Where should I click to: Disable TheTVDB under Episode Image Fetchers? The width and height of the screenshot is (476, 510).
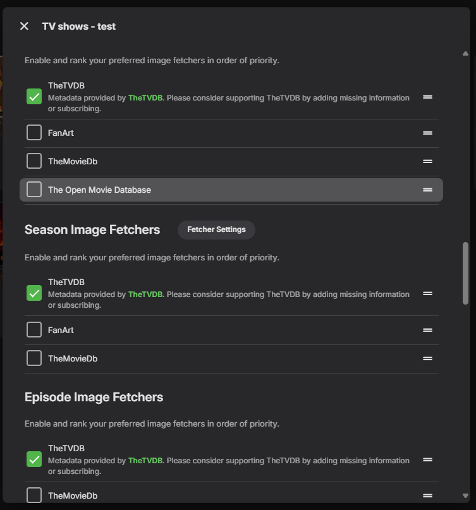click(x=34, y=459)
